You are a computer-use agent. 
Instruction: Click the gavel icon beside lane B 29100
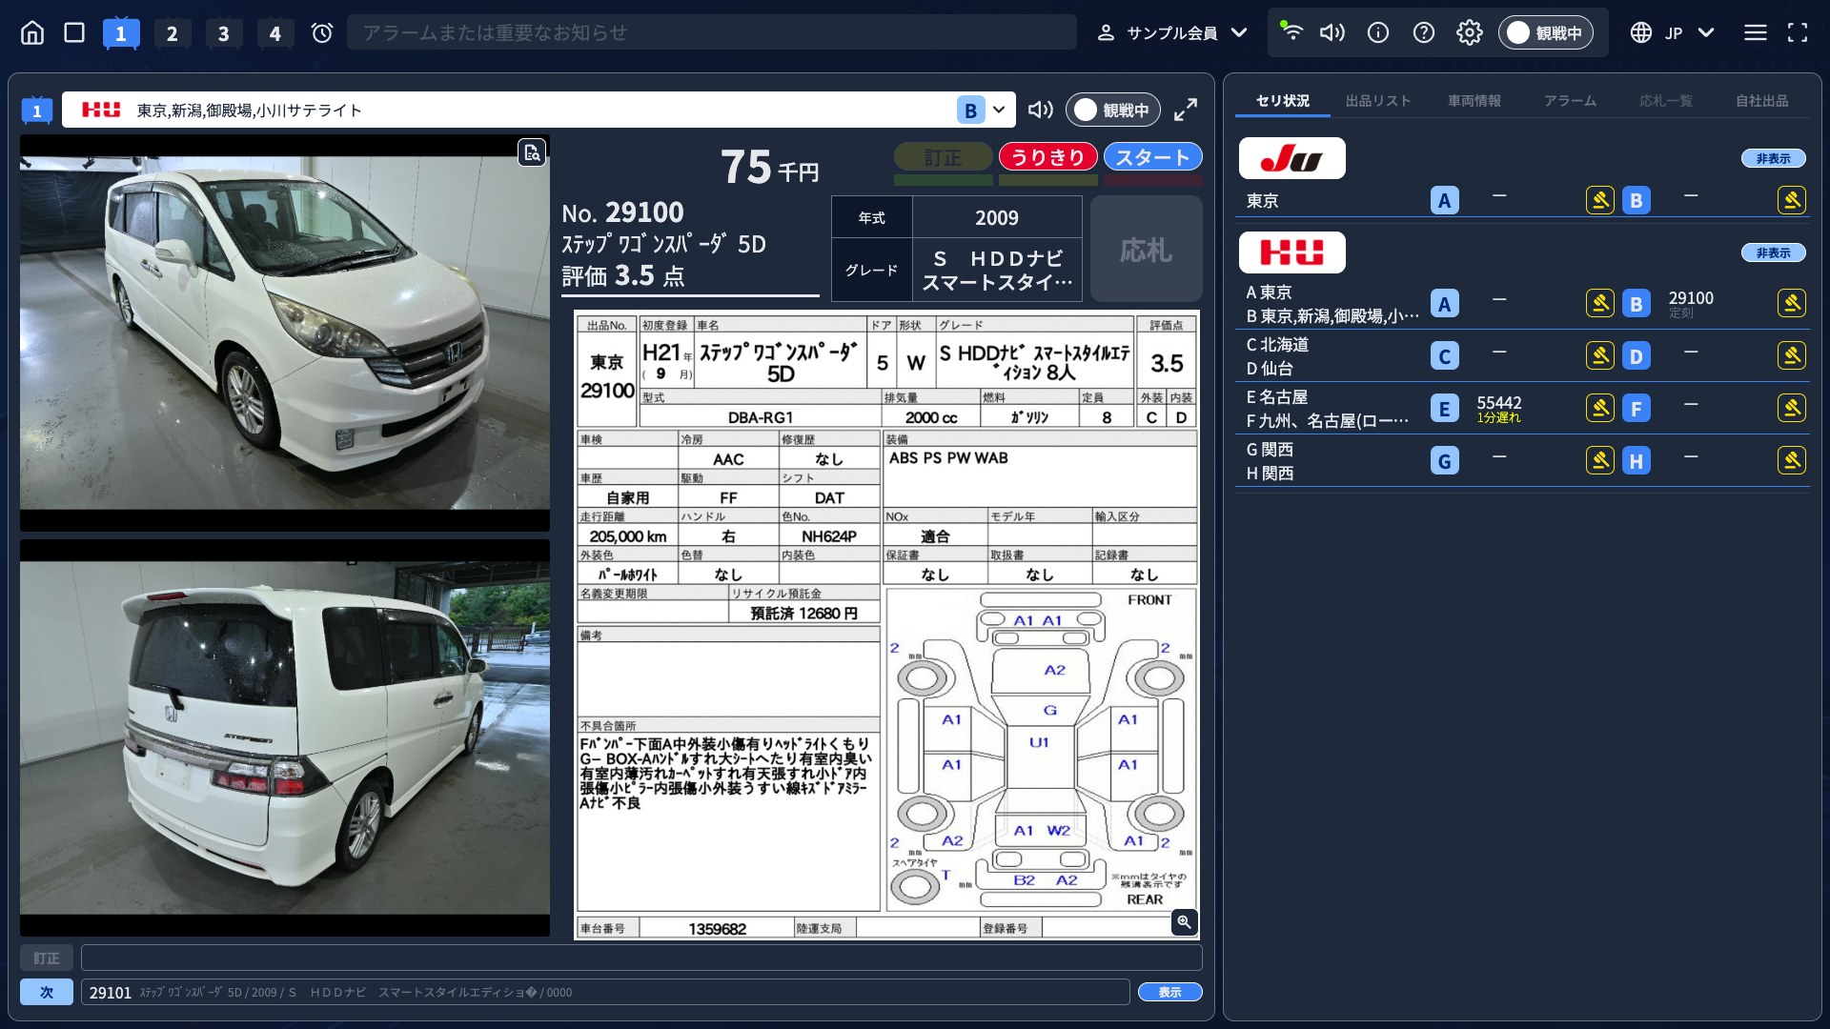point(1792,303)
